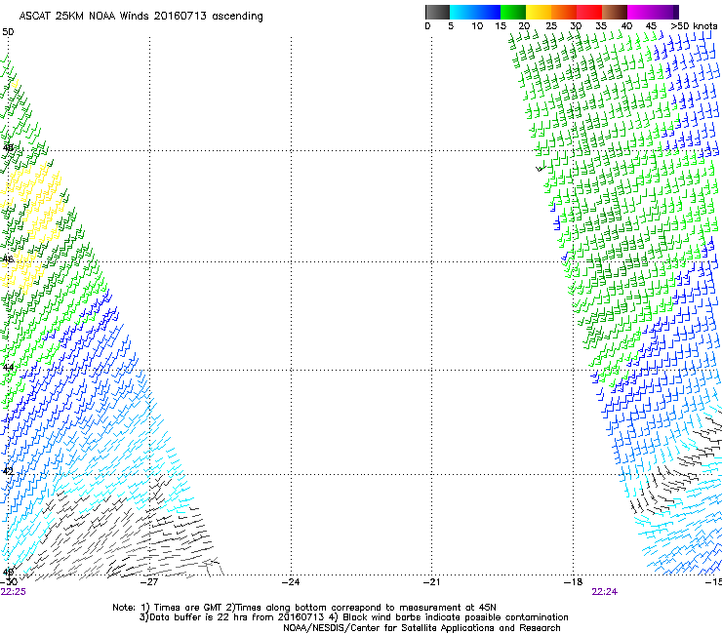Screen dimensions: 722x634
Task: Click the '>50 knots' legend label
Action: [x=694, y=26]
